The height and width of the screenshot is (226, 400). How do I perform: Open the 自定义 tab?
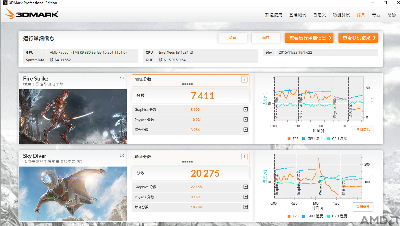coord(320,15)
